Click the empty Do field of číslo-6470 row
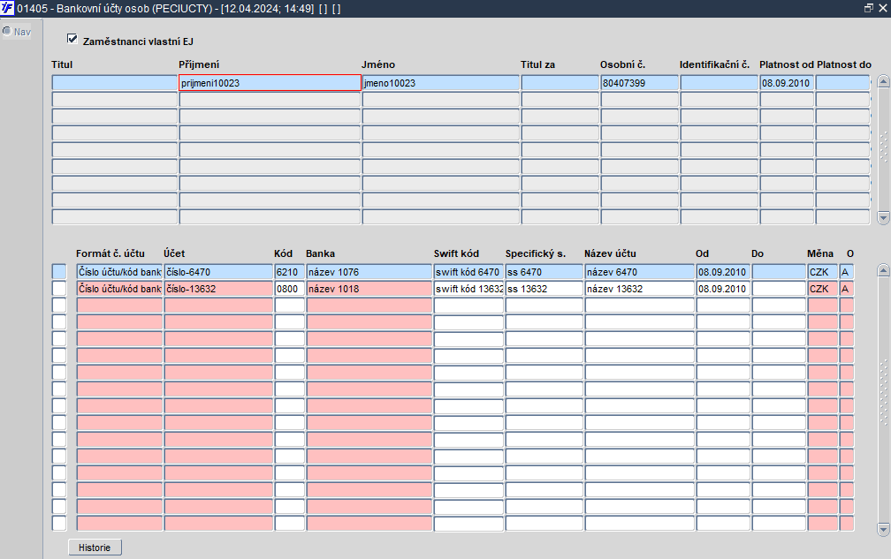The width and height of the screenshot is (891, 559). [779, 272]
